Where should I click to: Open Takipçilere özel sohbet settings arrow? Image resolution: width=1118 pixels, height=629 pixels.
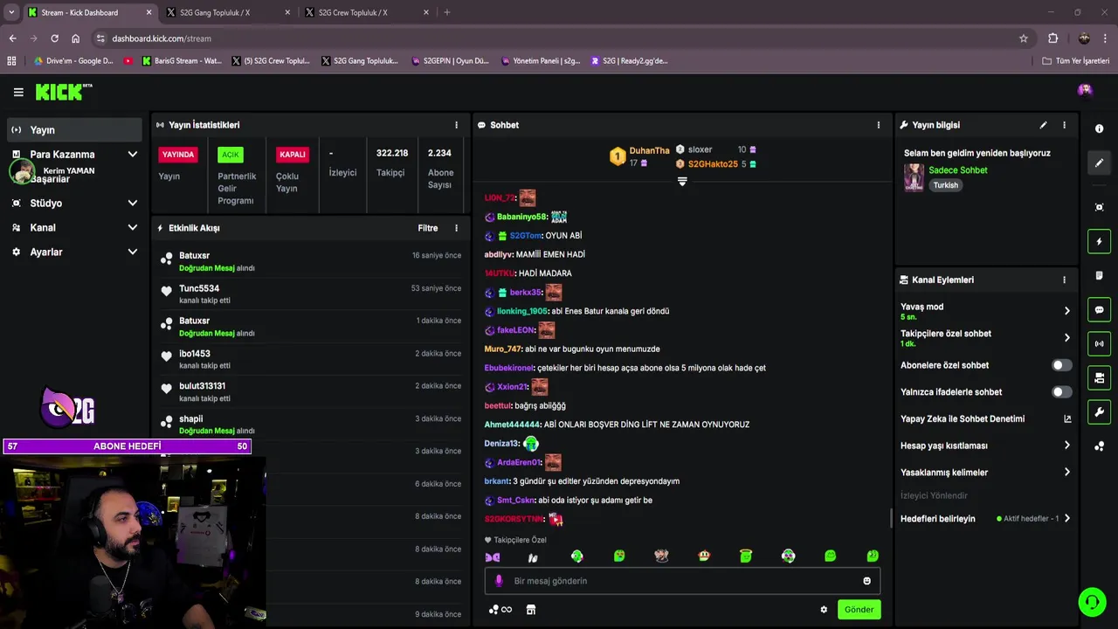tap(1066, 338)
